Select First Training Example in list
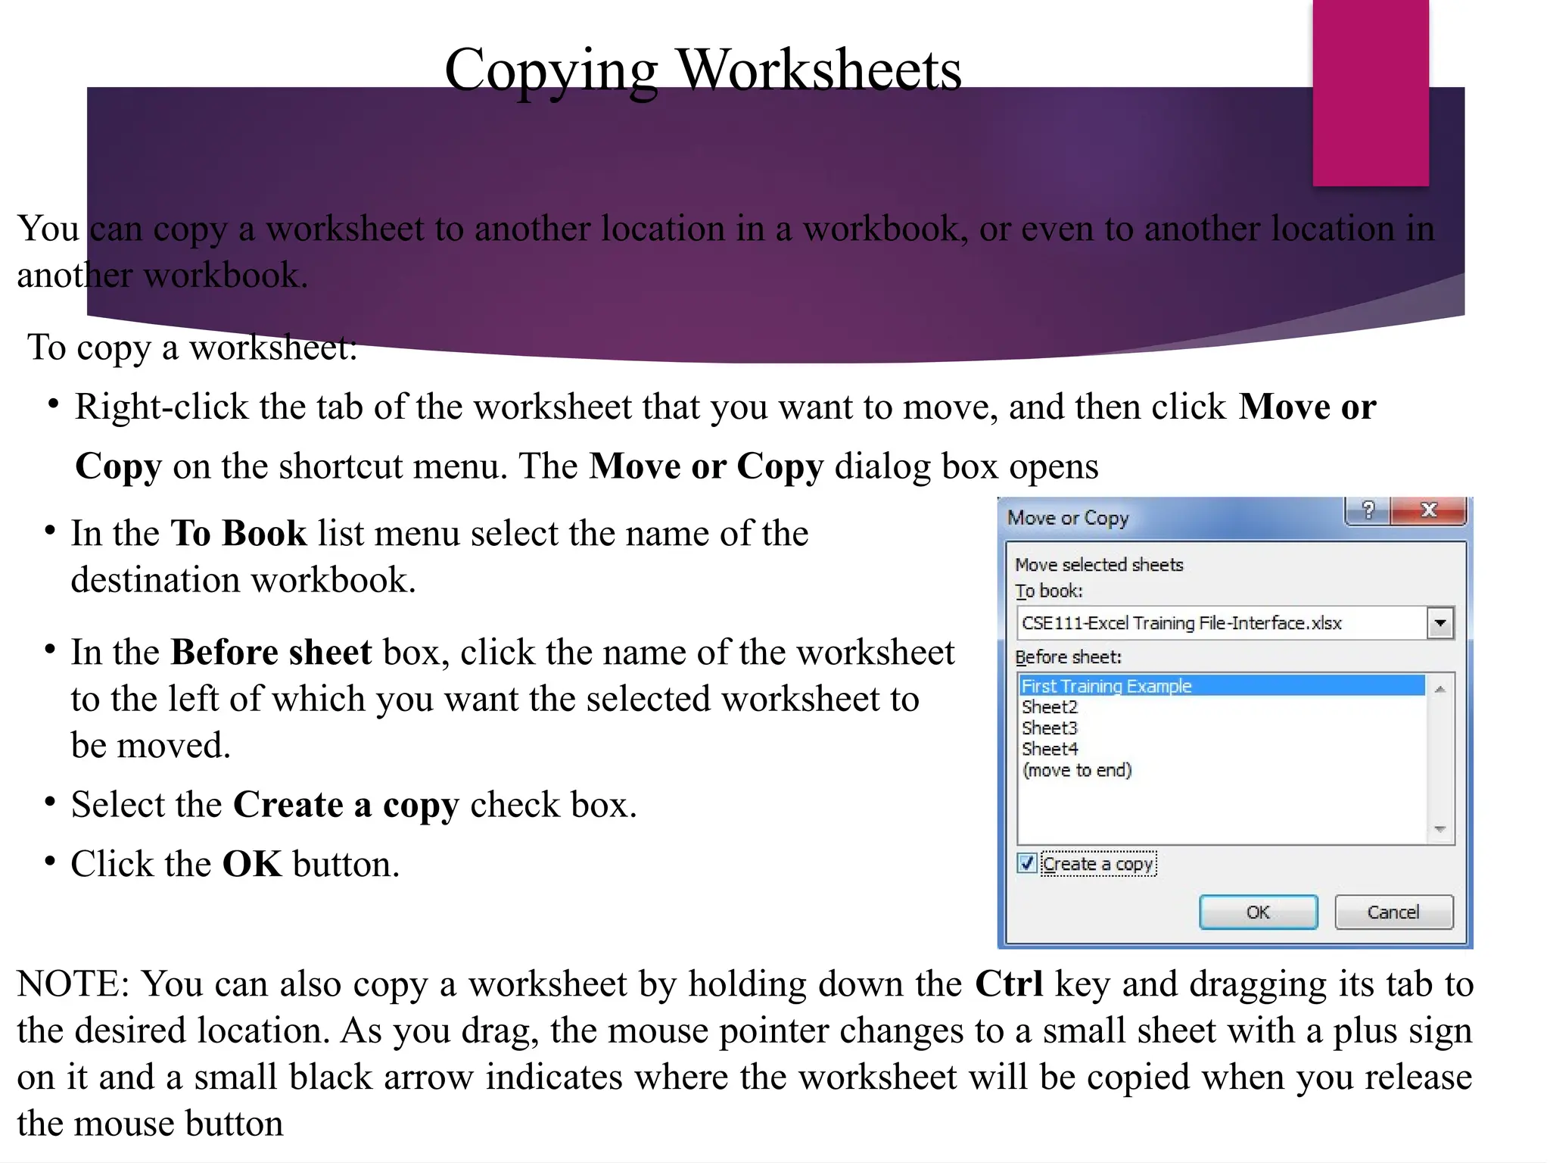The image size is (1550, 1163). click(x=1106, y=686)
